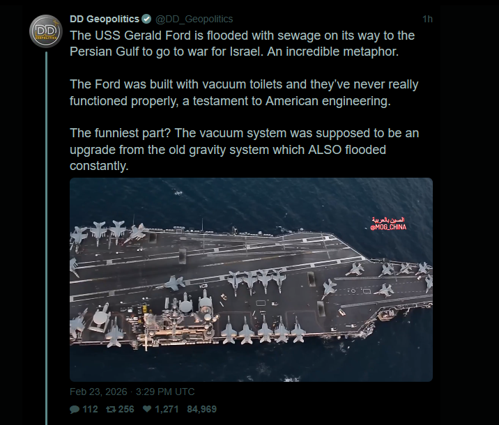
Task: Click the @MOG_CHINA watermark on the image
Action: tap(388, 227)
